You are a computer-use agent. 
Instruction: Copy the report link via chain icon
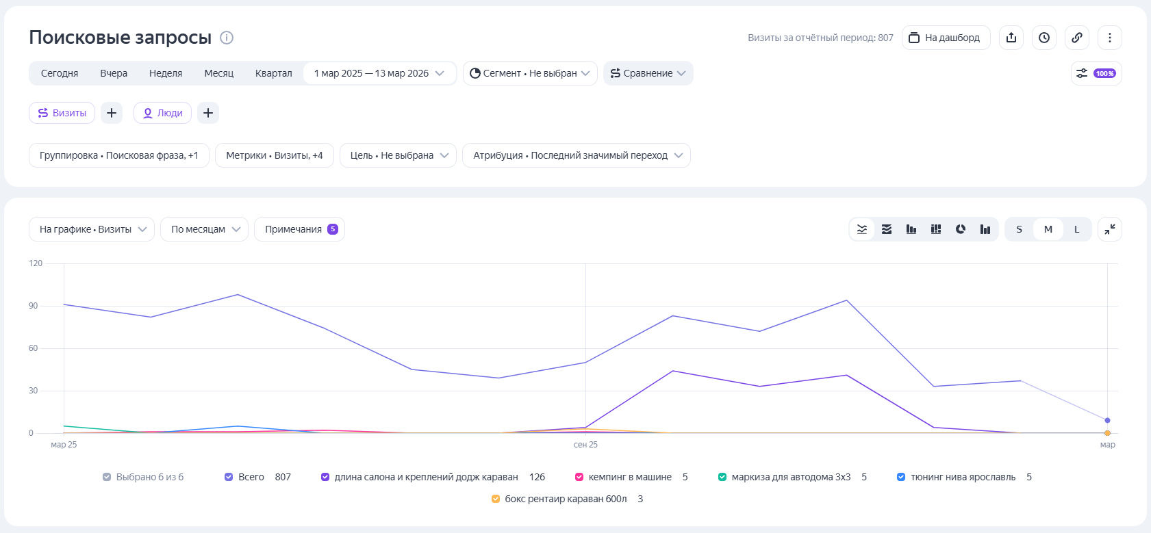(1077, 38)
